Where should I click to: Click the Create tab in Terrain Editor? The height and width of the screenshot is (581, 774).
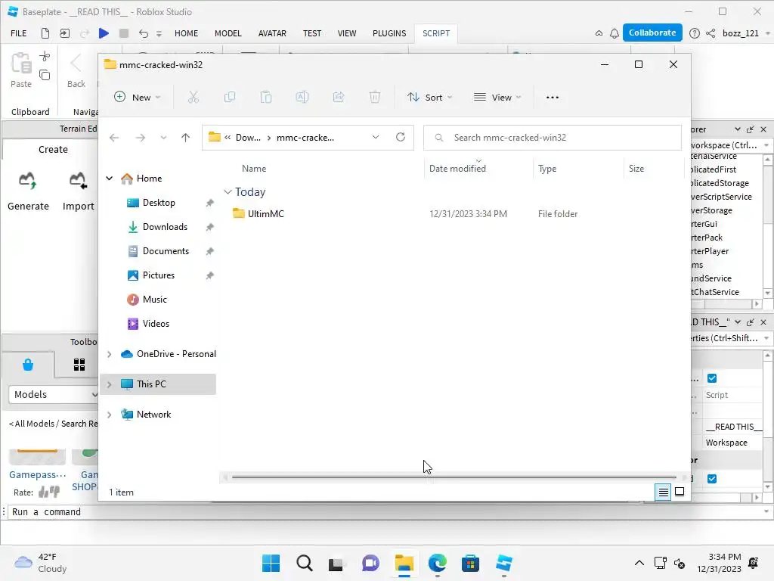coord(53,149)
